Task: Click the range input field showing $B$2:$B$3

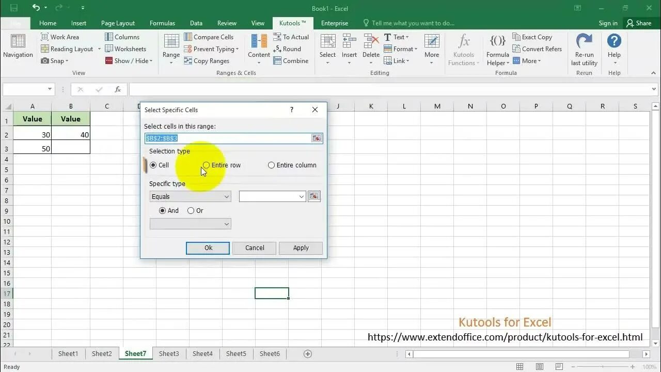Action: (x=228, y=138)
